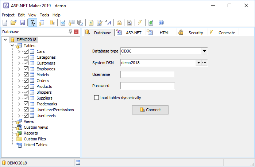The image size is (255, 167).
Task: Expand the UserLevelPermissions table node
Action: (19, 110)
